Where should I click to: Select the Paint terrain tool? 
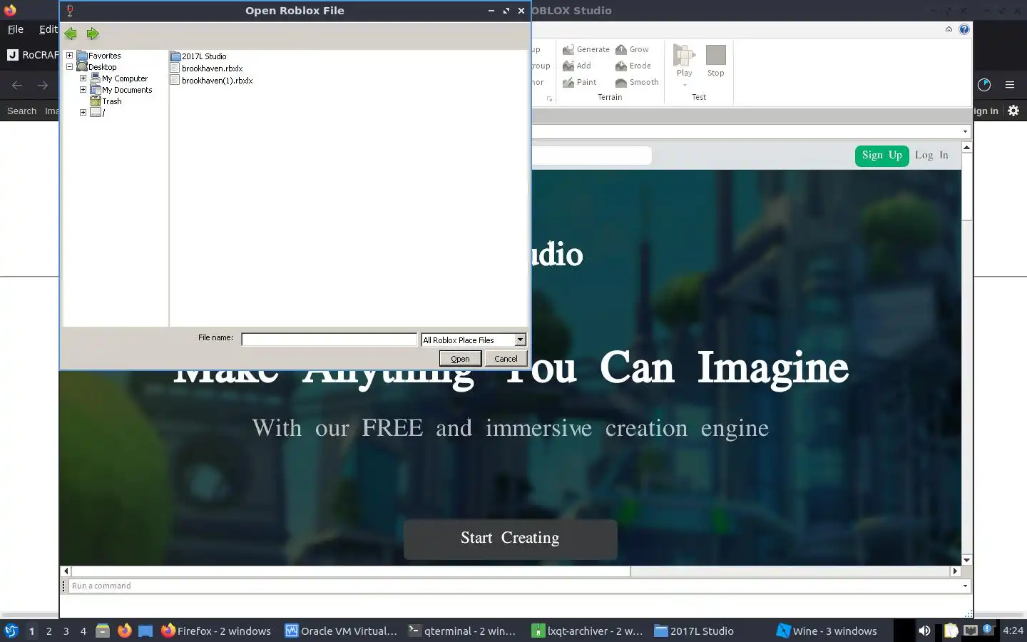[579, 82]
